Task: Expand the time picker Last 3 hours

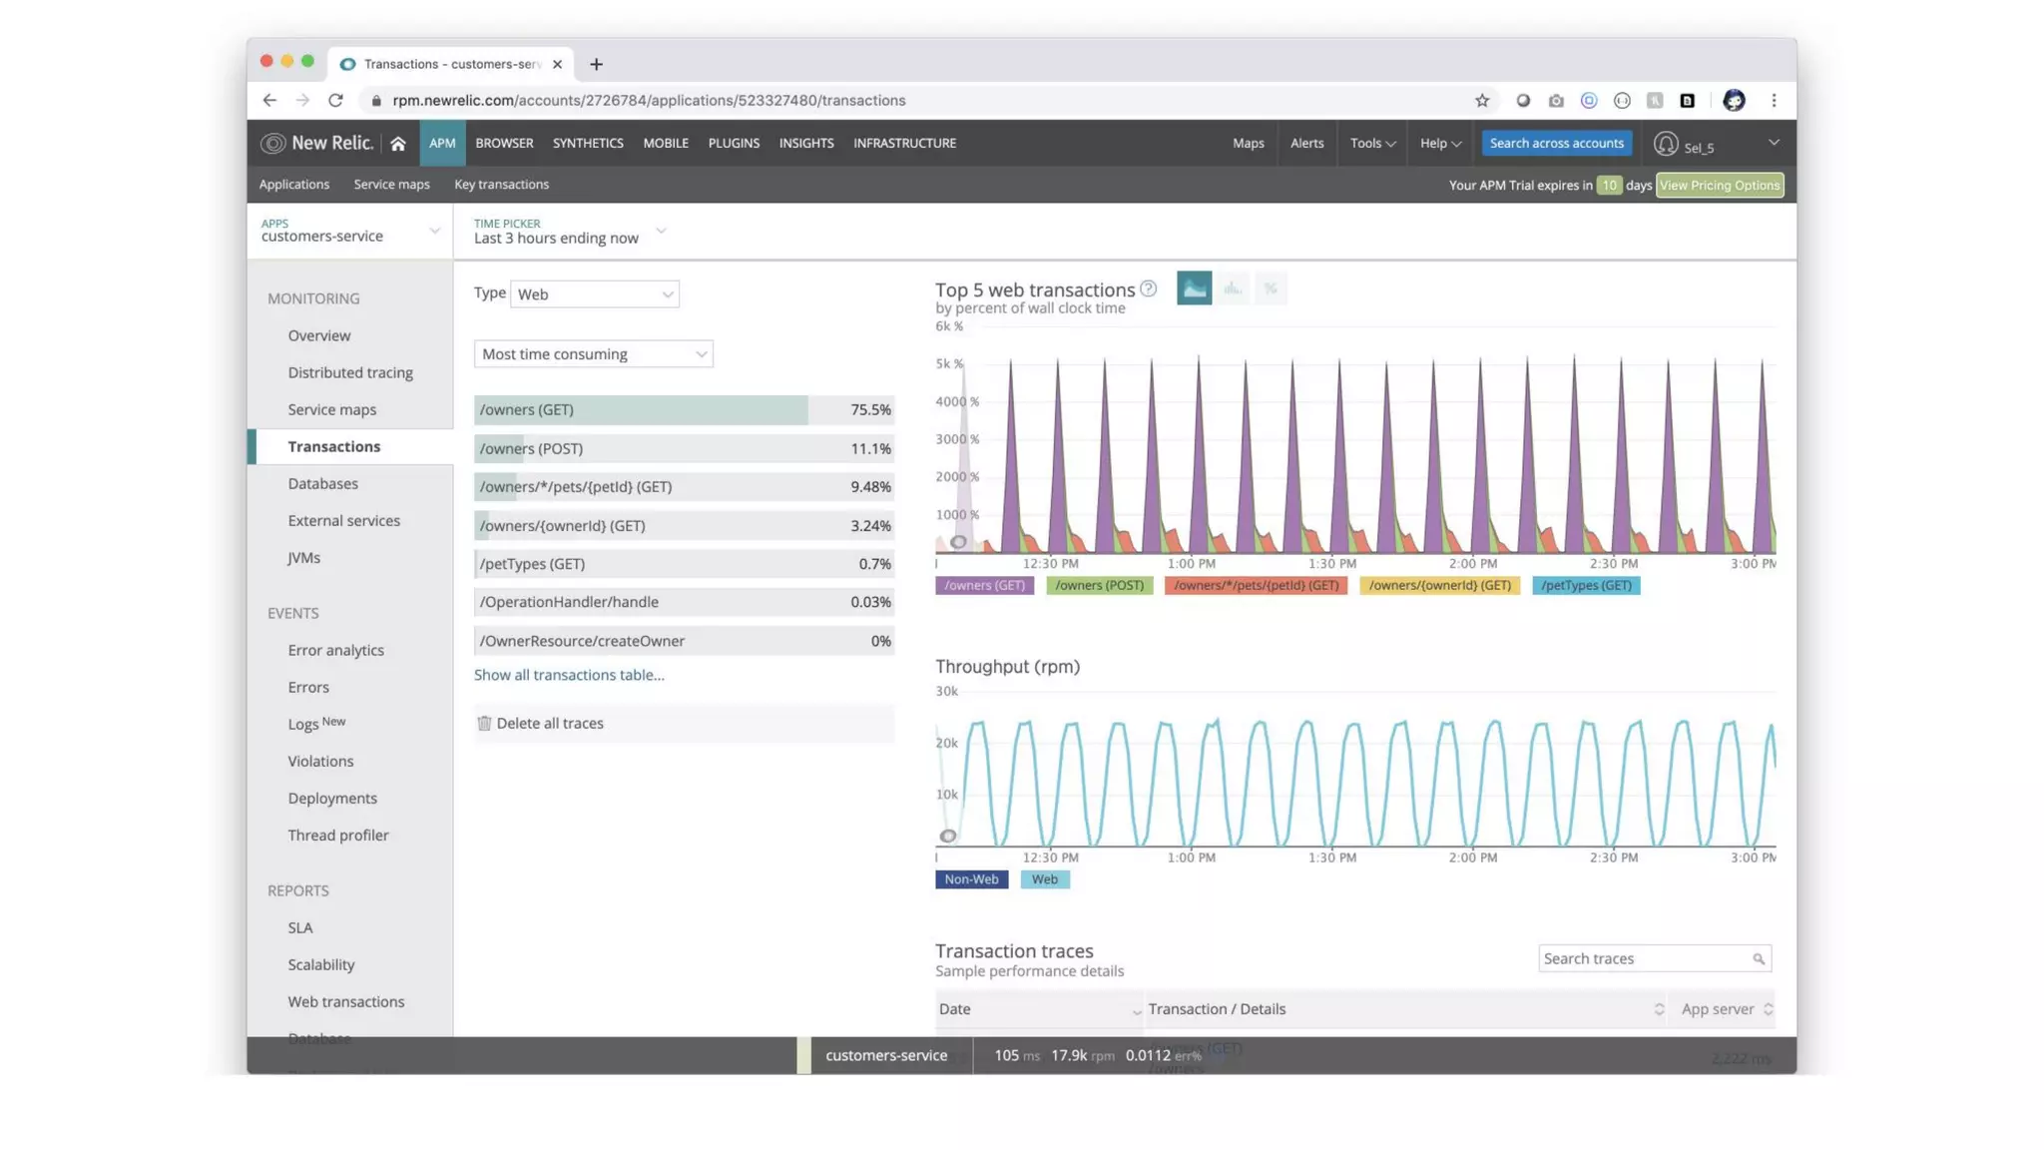Action: pyautogui.click(x=569, y=238)
